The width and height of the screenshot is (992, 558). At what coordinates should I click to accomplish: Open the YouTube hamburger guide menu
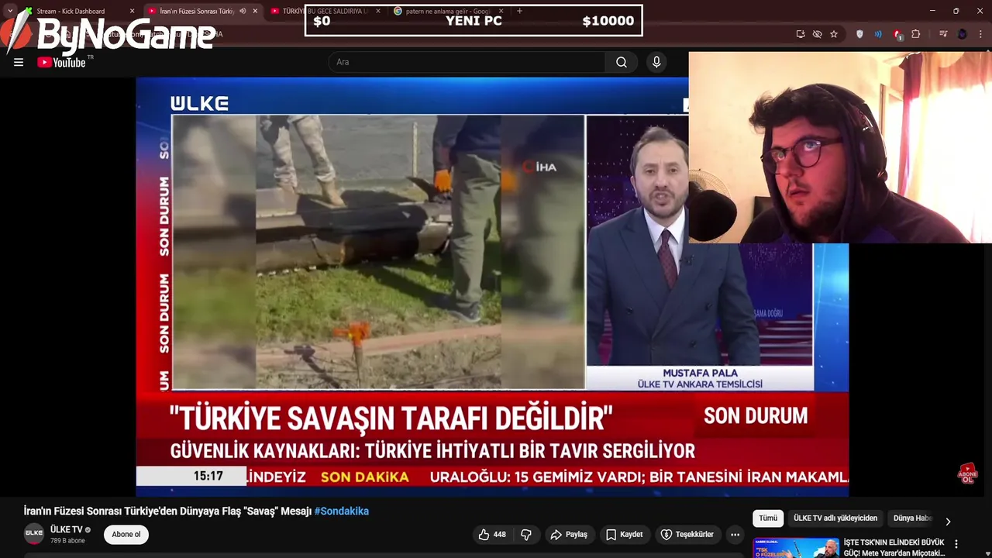point(19,62)
